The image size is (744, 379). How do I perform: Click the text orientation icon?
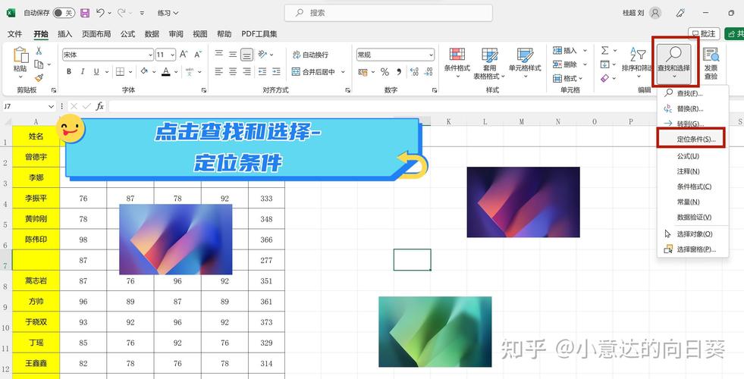(262, 55)
